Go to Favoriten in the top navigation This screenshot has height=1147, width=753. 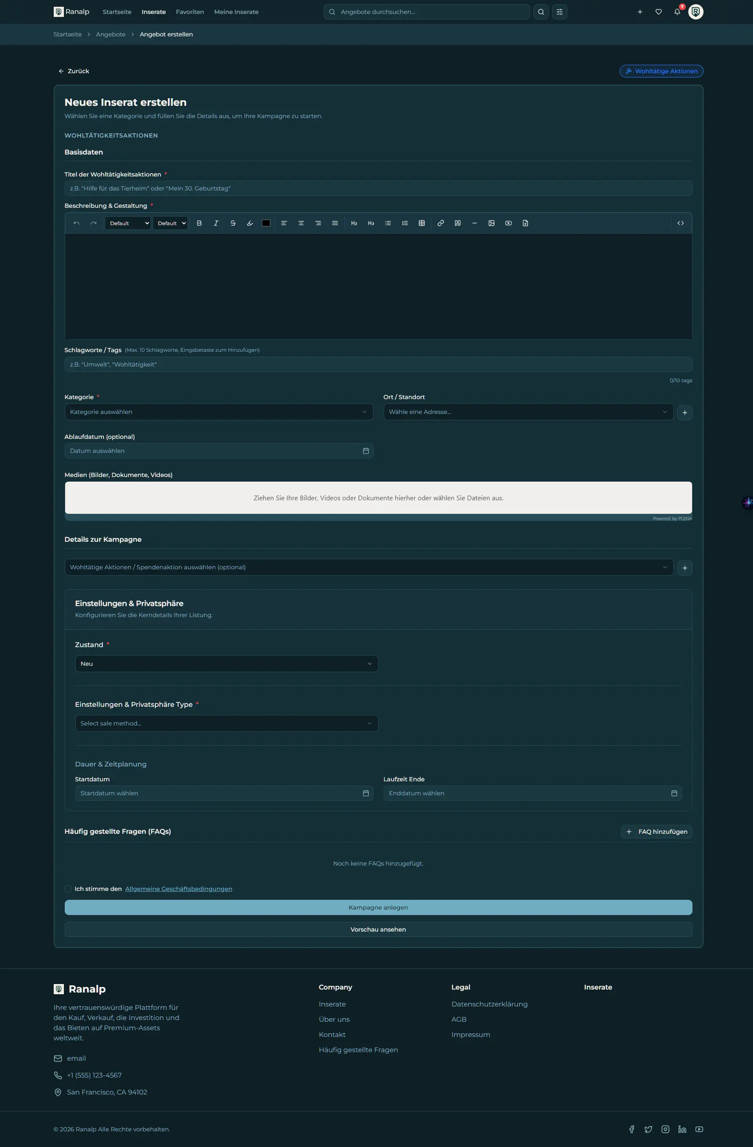pos(190,12)
